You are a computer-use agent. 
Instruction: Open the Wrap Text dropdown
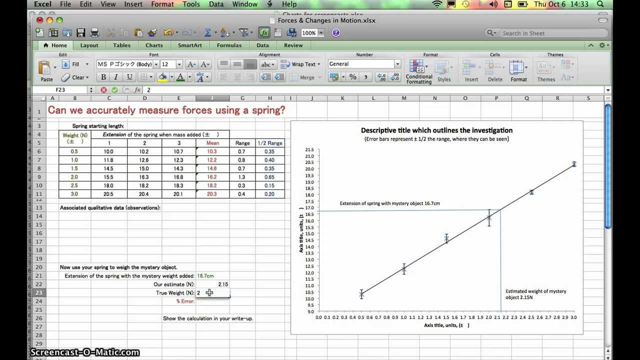tap(319, 64)
